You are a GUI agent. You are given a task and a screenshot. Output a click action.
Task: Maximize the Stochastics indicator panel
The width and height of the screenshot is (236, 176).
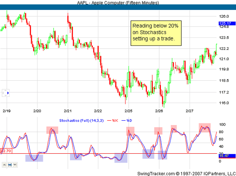[9, 165]
